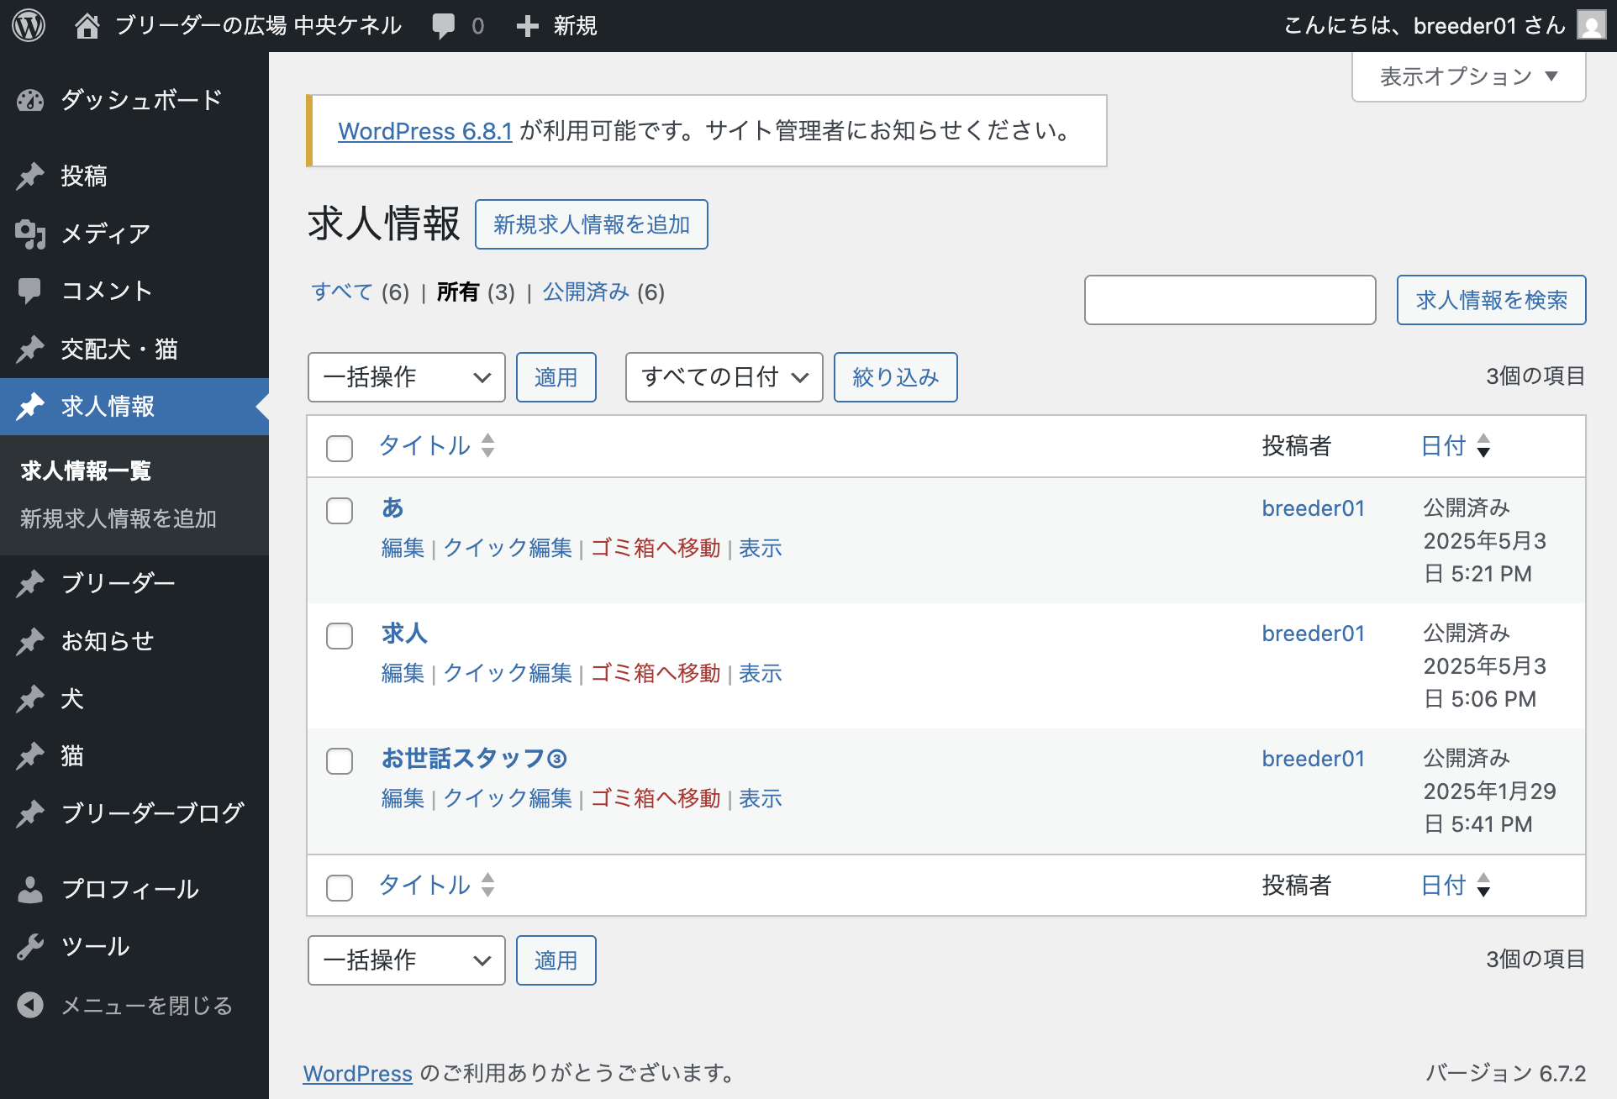Check the checkbox for お世話スタッフ③
The width and height of the screenshot is (1617, 1099).
pyautogui.click(x=340, y=760)
